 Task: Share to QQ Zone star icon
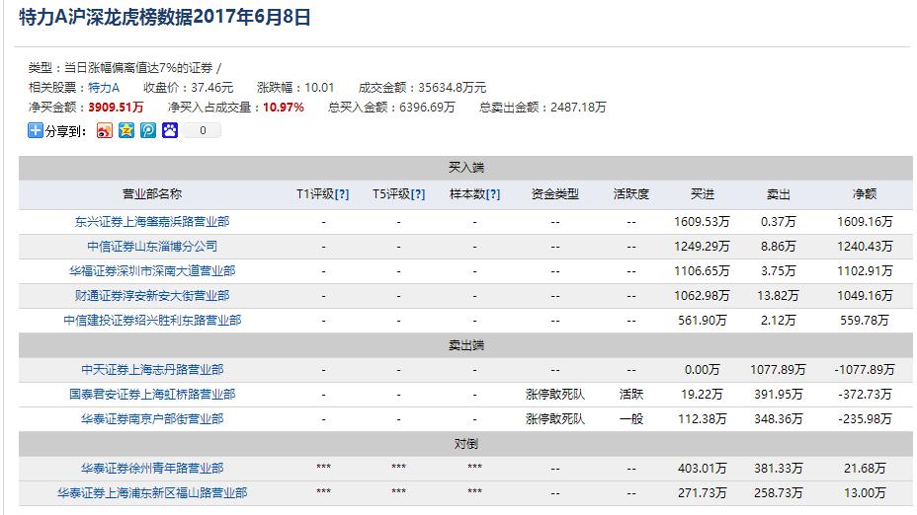click(126, 130)
